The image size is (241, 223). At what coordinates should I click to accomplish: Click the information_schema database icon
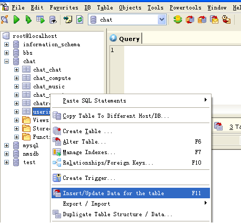[x=16, y=44]
